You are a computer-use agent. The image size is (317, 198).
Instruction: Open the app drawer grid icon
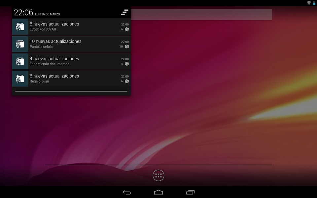point(158,175)
